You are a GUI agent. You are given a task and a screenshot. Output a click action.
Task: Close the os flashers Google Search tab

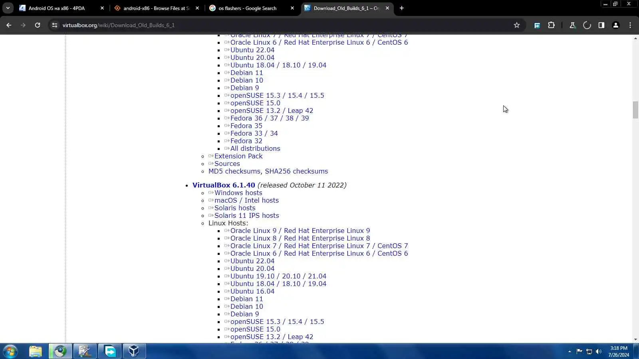point(292,8)
